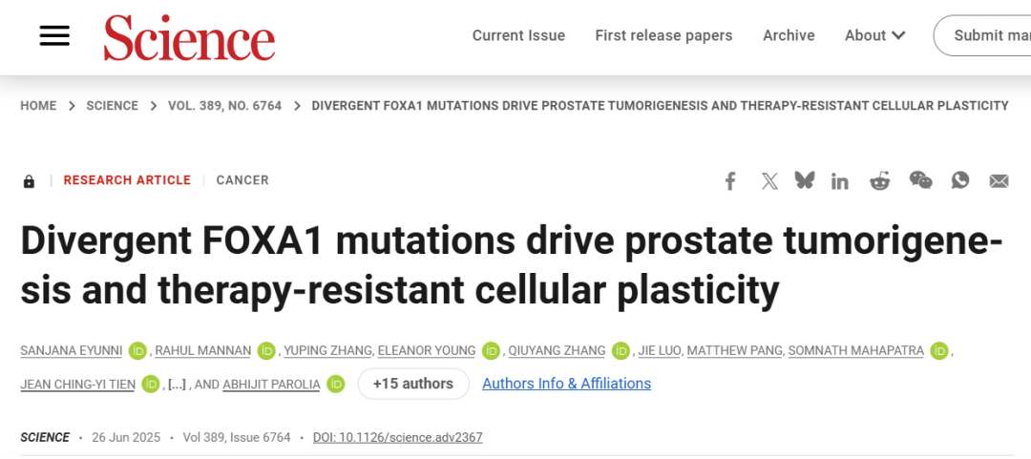Open the hamburger navigation menu
This screenshot has width=1031, height=459.
(x=54, y=35)
